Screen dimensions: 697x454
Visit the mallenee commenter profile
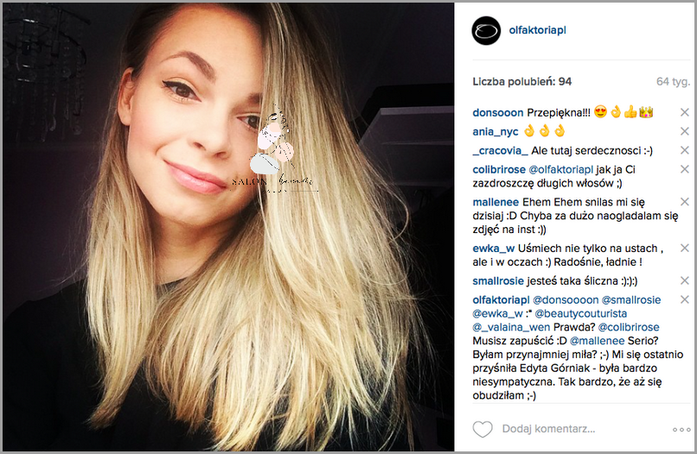click(496, 202)
